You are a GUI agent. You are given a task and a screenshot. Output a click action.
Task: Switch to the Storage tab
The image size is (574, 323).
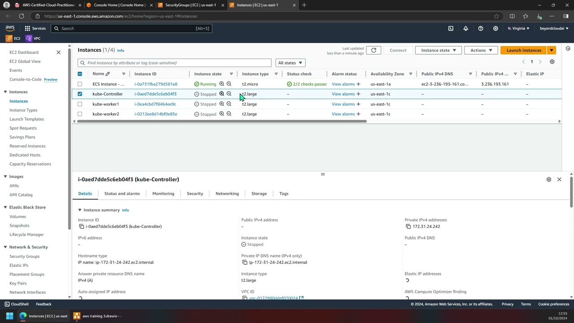click(x=259, y=193)
